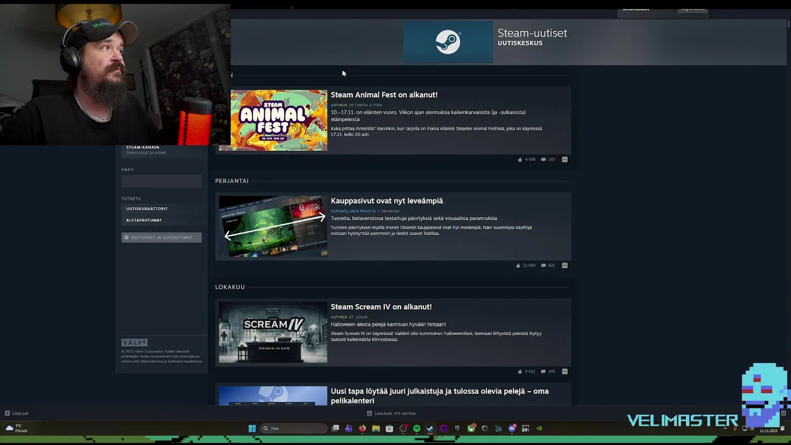Viewport: 791px width, 445px height.
Task: Select Aletapahtumat in the sidebar
Action: click(144, 220)
